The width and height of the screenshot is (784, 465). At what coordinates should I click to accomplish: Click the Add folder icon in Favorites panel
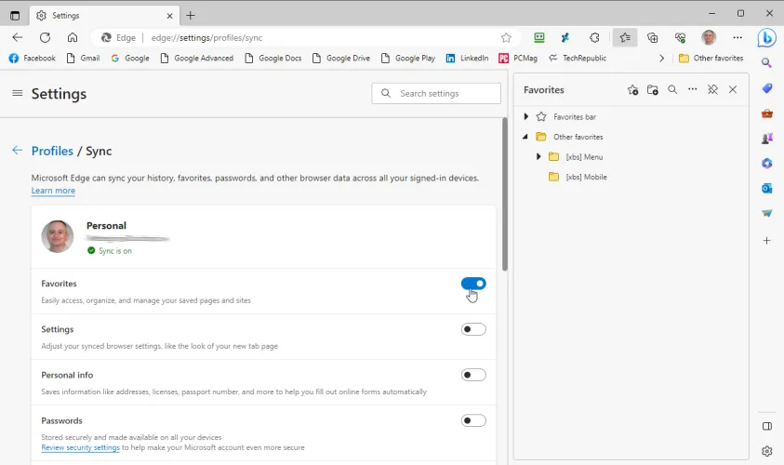(653, 90)
